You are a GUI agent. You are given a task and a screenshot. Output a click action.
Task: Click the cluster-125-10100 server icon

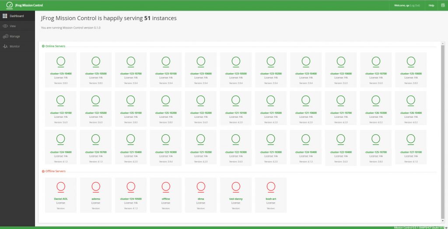(130, 101)
